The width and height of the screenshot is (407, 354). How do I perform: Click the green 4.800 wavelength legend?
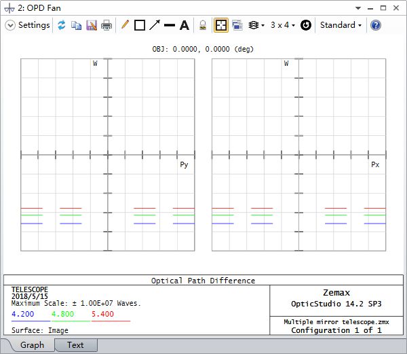tap(63, 314)
